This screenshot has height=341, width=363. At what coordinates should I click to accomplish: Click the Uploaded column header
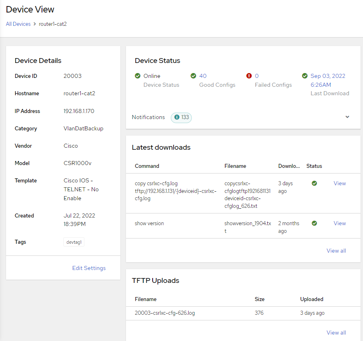[312, 299]
